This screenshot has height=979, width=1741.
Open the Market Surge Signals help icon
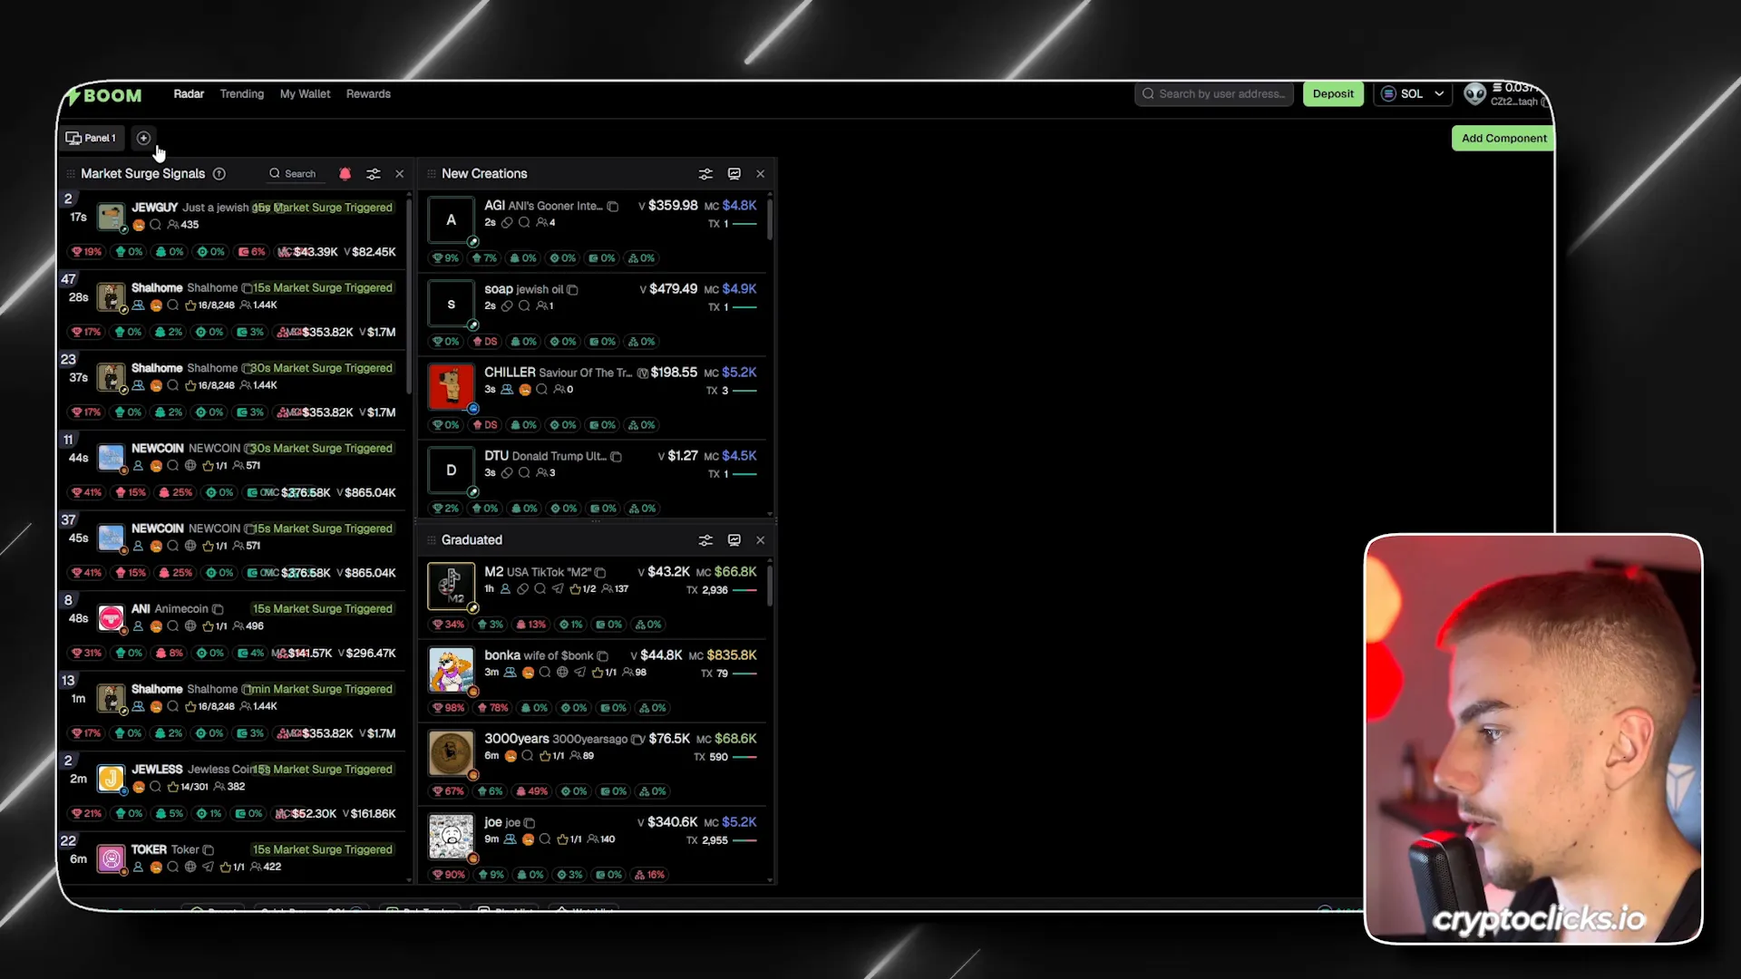[x=219, y=174]
